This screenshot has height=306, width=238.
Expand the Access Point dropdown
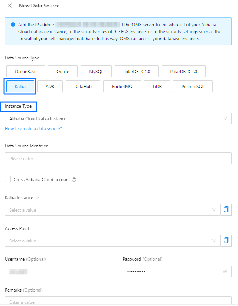click(x=112, y=241)
